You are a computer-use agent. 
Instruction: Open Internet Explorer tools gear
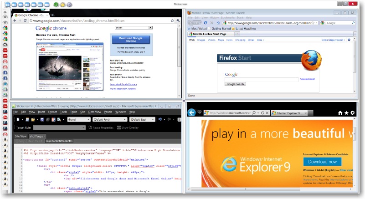(x=353, y=113)
